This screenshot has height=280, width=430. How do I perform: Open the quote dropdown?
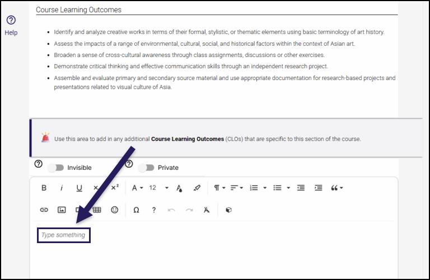coord(336,188)
